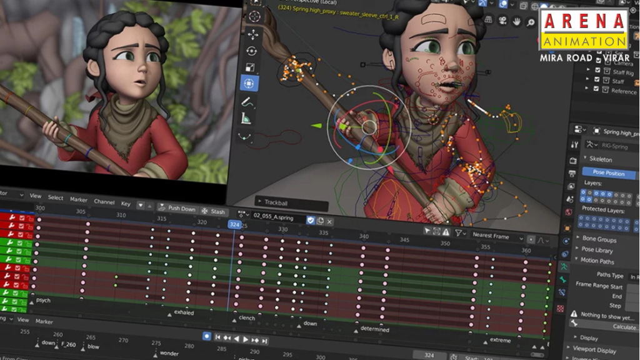640x360 pixels.
Task: Collapse the Motion Paths panel
Action: 576,259
